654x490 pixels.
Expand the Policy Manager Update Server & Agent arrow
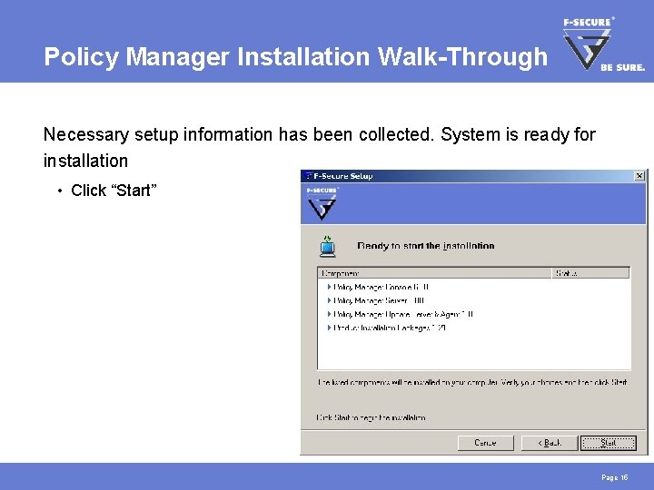(x=329, y=314)
